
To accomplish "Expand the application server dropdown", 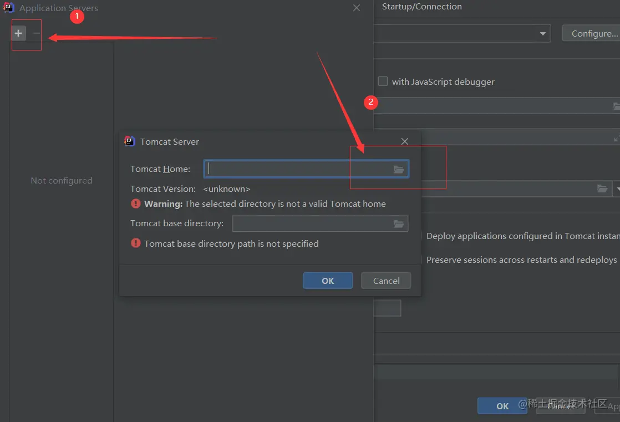I will 542,34.
